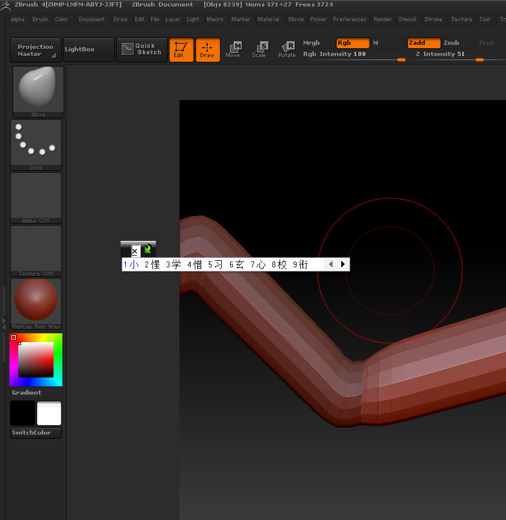Select the Move brush thumbnail

pyautogui.click(x=38, y=88)
